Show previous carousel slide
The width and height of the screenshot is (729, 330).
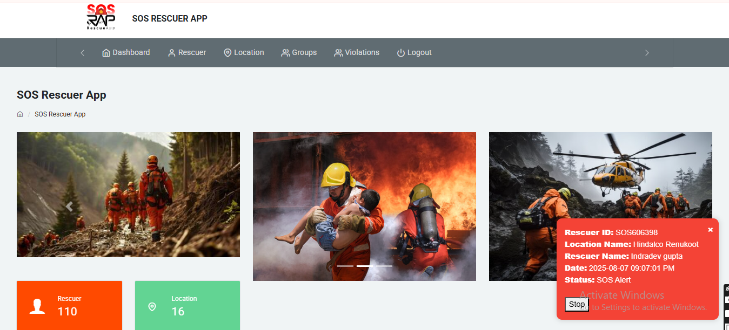69,207
